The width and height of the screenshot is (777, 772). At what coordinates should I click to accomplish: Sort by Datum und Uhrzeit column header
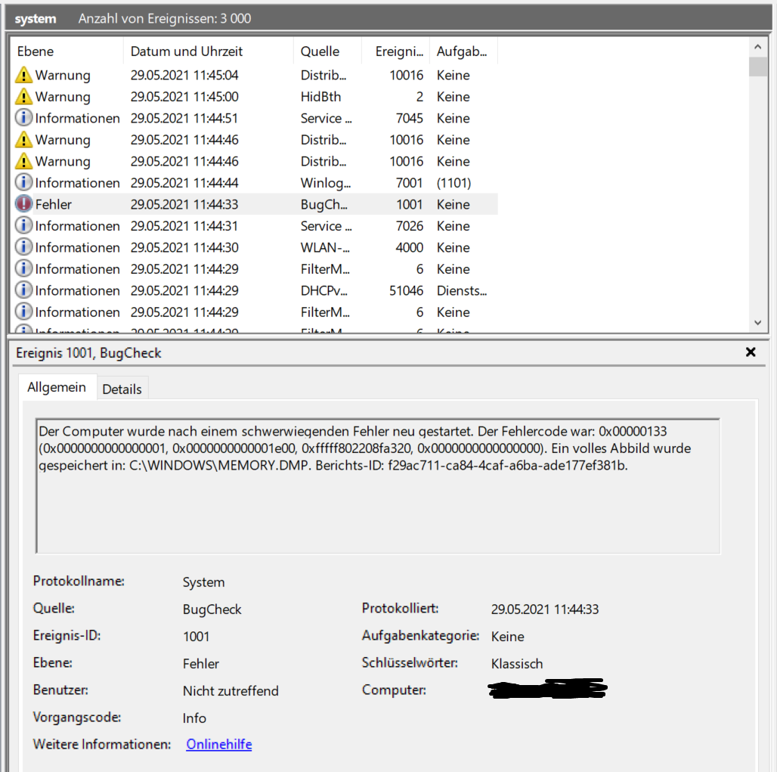coord(208,51)
